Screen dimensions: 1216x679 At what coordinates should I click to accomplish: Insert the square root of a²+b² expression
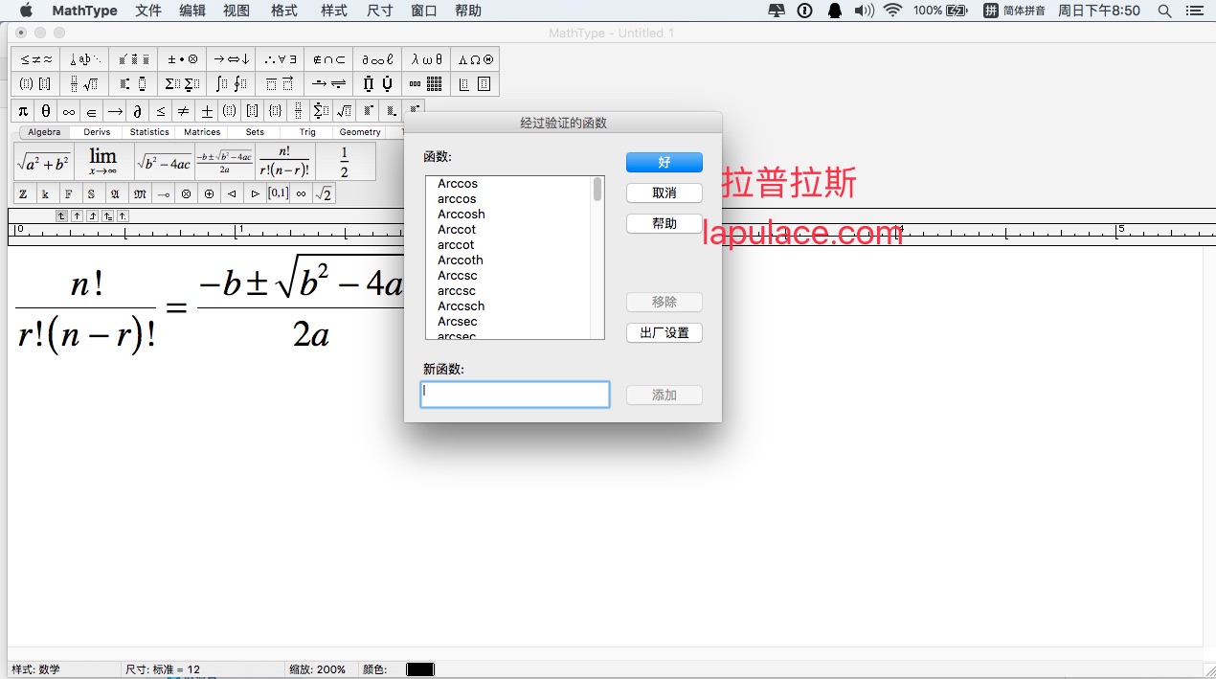point(43,162)
